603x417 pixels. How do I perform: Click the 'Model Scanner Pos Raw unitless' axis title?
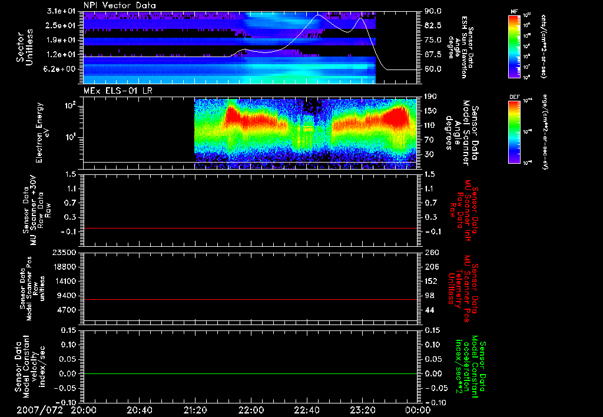(x=33, y=289)
